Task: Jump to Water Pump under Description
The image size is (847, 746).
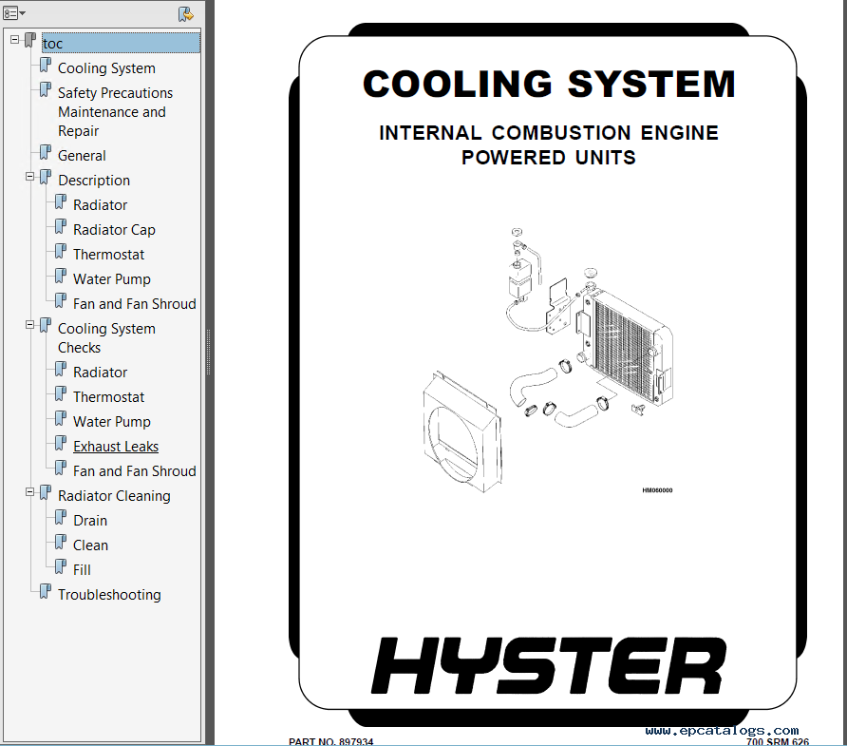Action: point(112,279)
